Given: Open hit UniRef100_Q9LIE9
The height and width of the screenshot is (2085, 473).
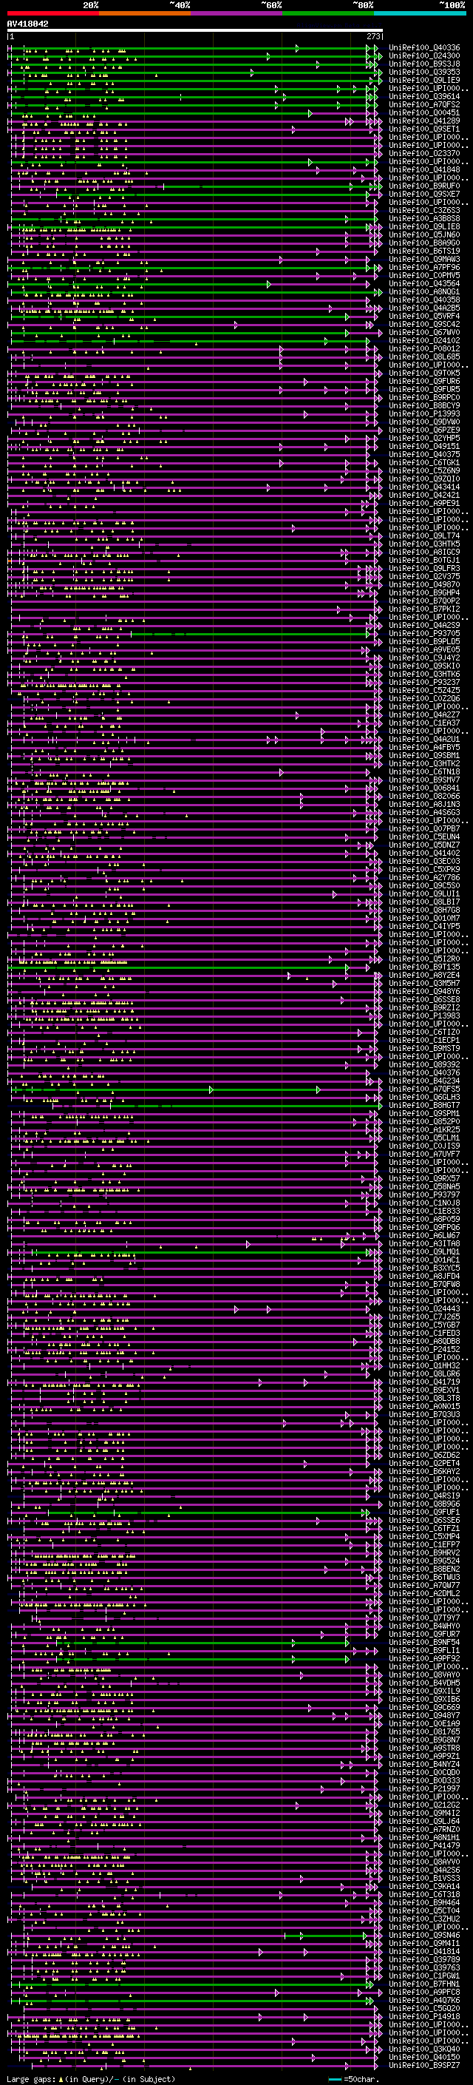Looking at the screenshot, I should pos(424,80).
